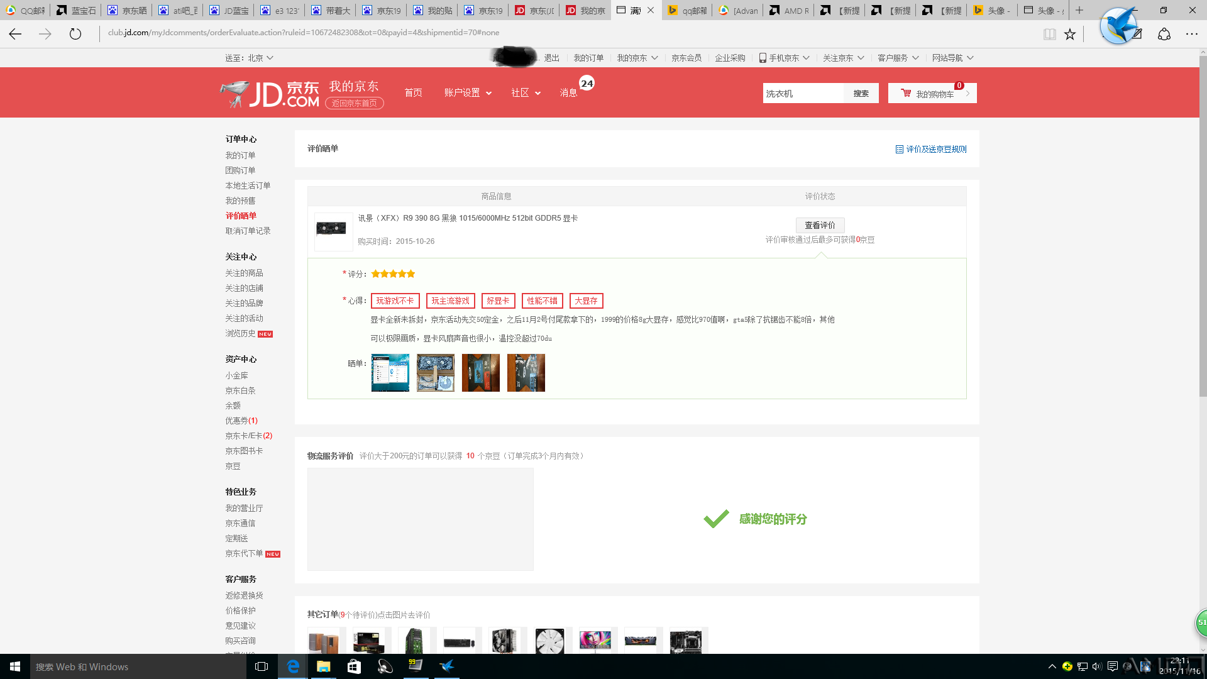Screen dimensions: 1207x679
Task: Open the white fan product in other orders
Action: pyautogui.click(x=550, y=641)
